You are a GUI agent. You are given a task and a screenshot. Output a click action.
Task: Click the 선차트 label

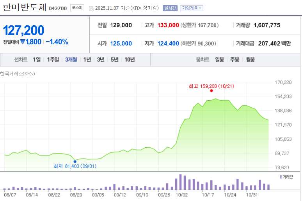pos(21,60)
